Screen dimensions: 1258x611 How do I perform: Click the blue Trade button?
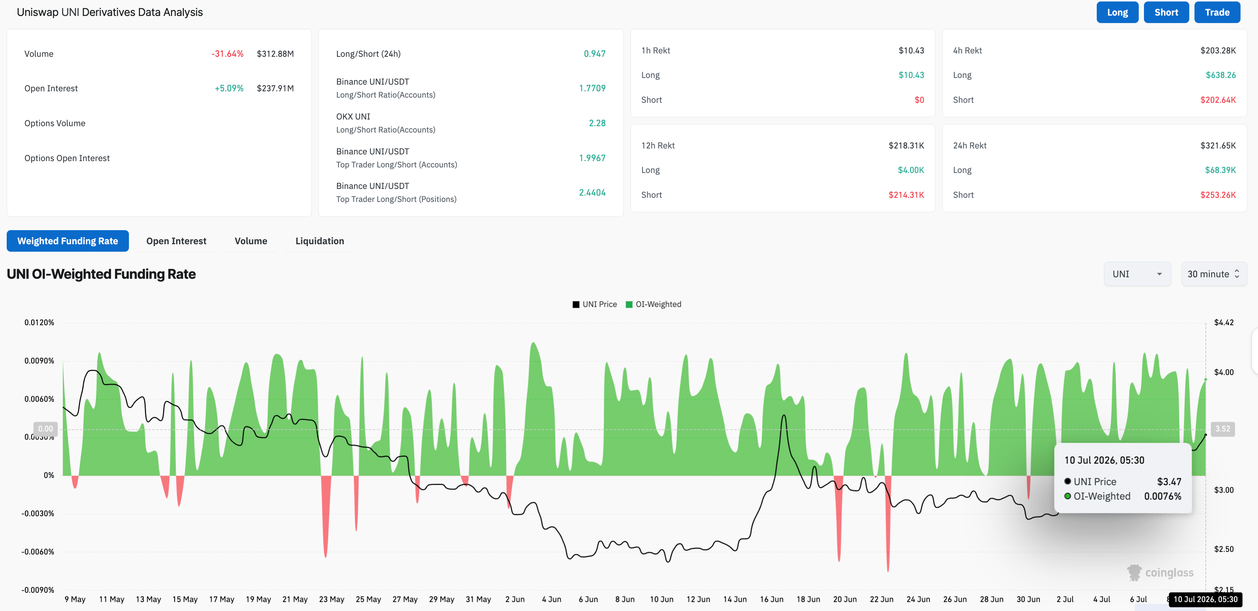(x=1216, y=12)
